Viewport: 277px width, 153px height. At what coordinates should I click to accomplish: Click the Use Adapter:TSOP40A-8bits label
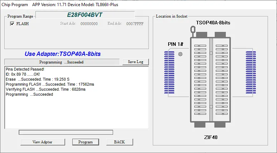pyautogui.click(x=63, y=54)
